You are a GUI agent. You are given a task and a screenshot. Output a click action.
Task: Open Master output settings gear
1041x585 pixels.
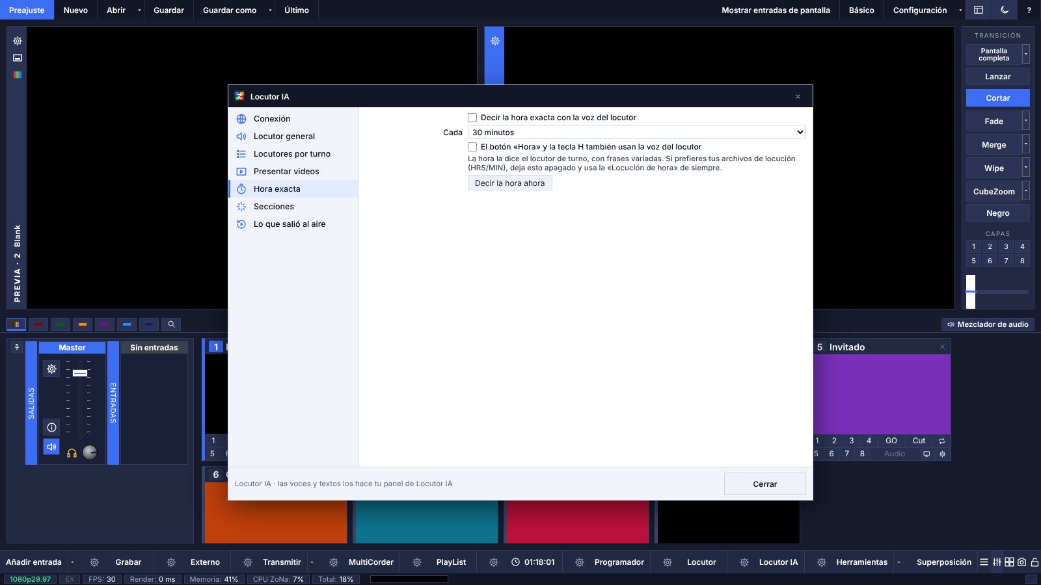pyautogui.click(x=51, y=369)
